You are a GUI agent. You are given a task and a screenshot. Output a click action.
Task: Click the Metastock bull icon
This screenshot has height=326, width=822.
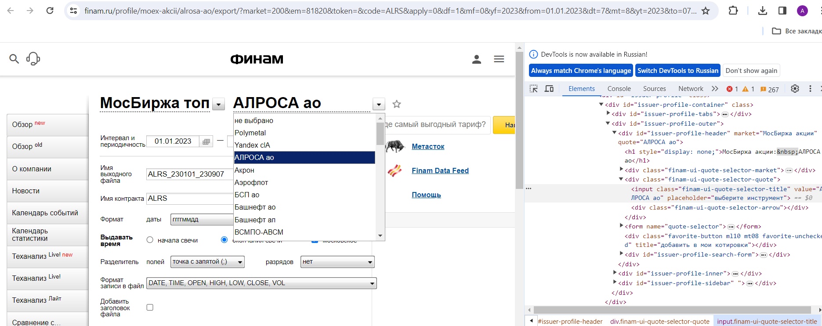tap(395, 146)
